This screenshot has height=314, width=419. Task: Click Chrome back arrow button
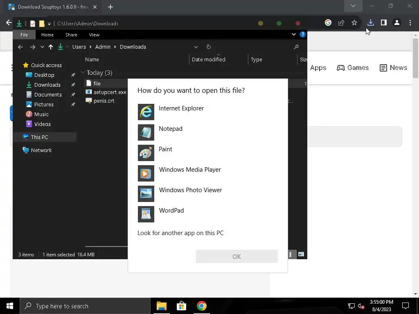9,22
